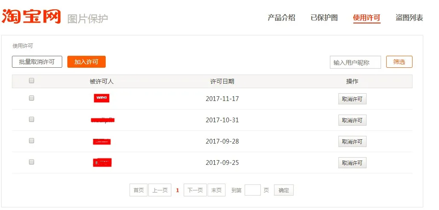This screenshot has width=439, height=210.
Task: Click the orange 加入许可 button
Action: coord(86,62)
